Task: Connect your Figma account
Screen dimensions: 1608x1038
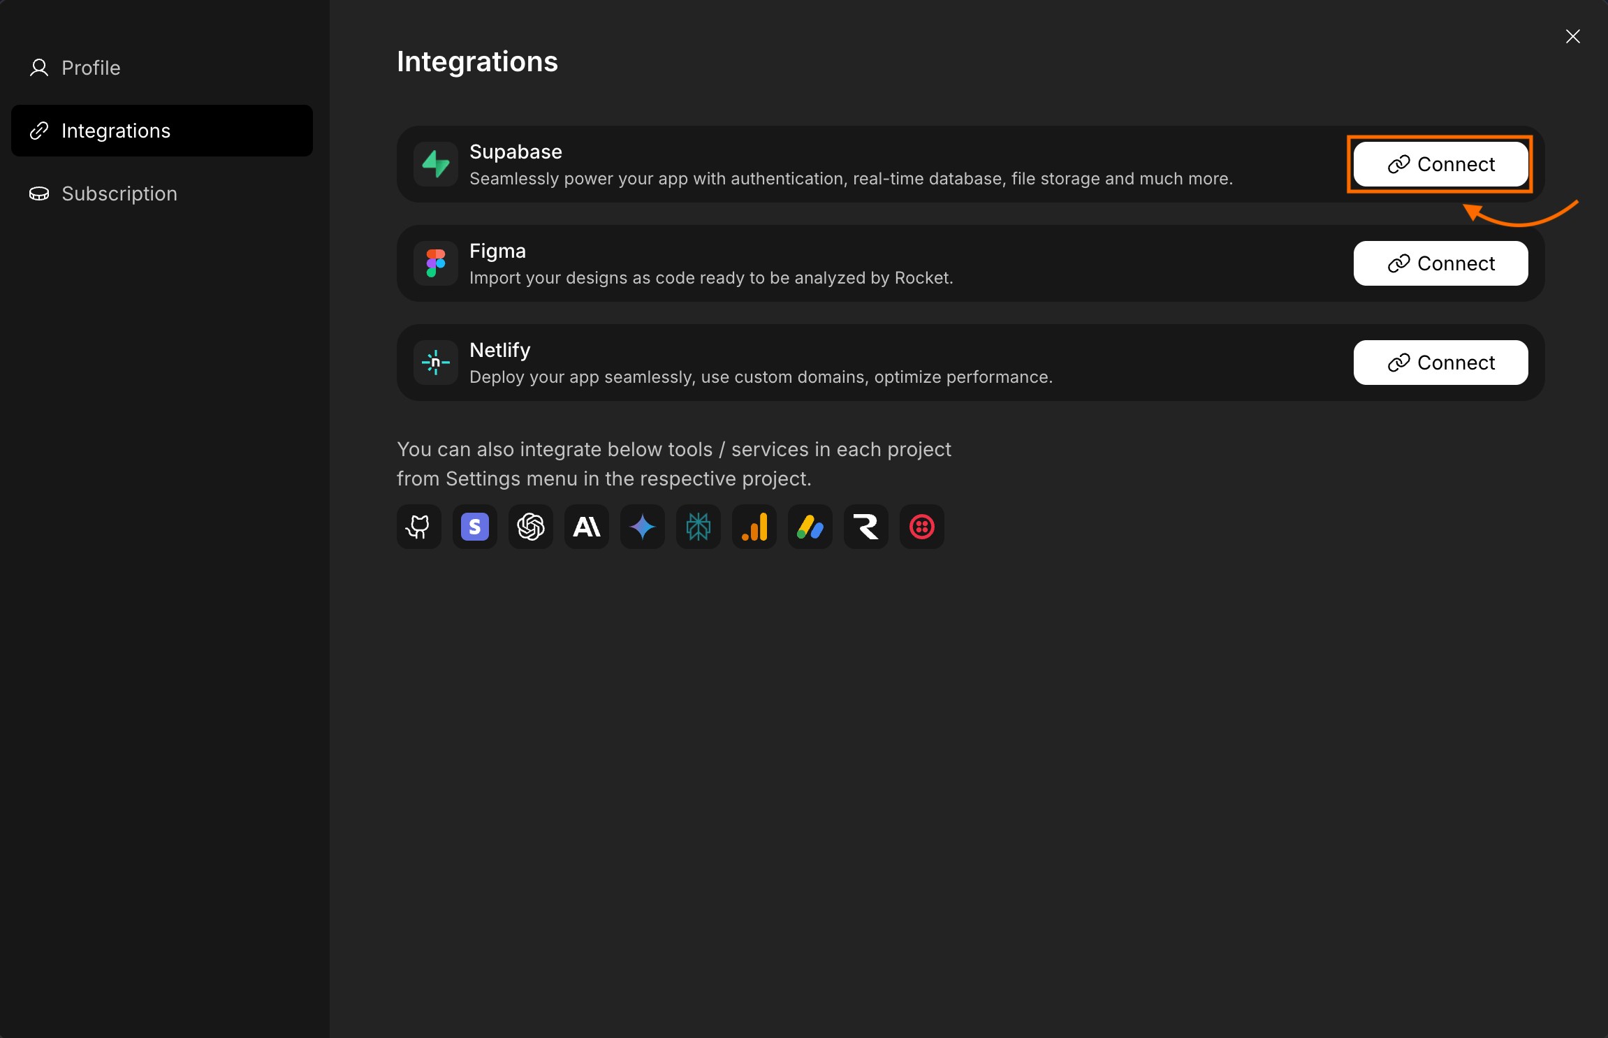Action: coord(1440,263)
